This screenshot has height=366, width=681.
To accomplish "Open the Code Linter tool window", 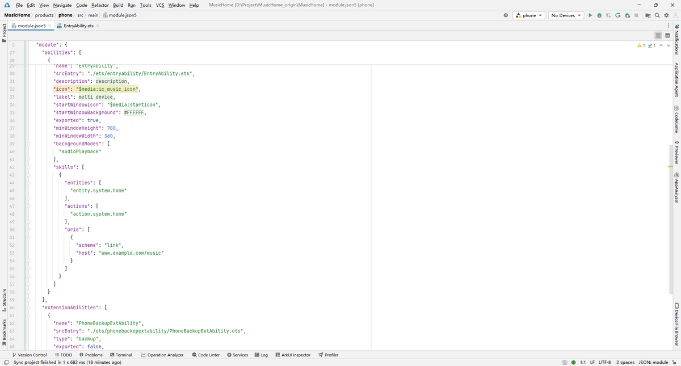I will [206, 355].
